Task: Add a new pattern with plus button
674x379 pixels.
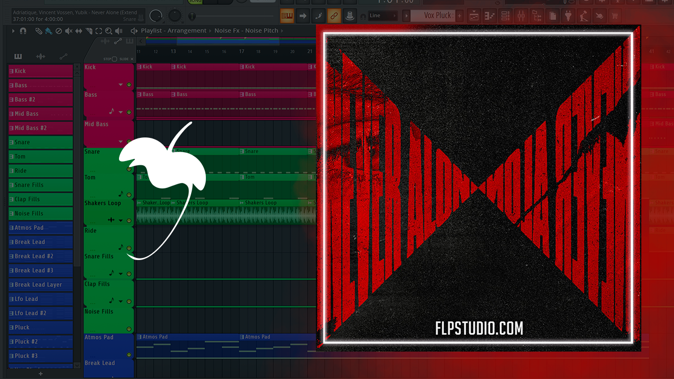Action: (459, 16)
